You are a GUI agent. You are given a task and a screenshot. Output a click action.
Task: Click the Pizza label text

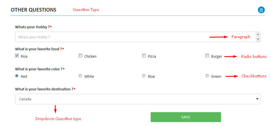coord(152,57)
